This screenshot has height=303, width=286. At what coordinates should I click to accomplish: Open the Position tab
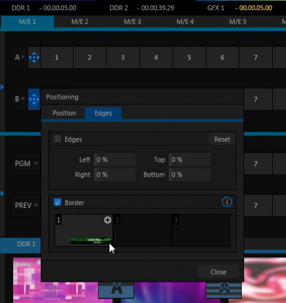pos(64,113)
